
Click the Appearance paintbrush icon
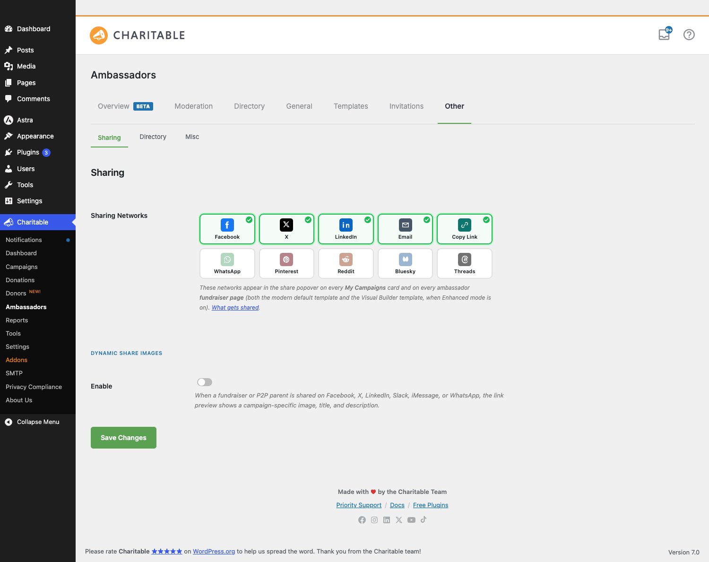(9, 136)
